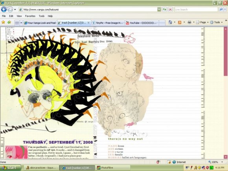Open the File menu
The height and width of the screenshot is (171, 228).
coord(4,16)
